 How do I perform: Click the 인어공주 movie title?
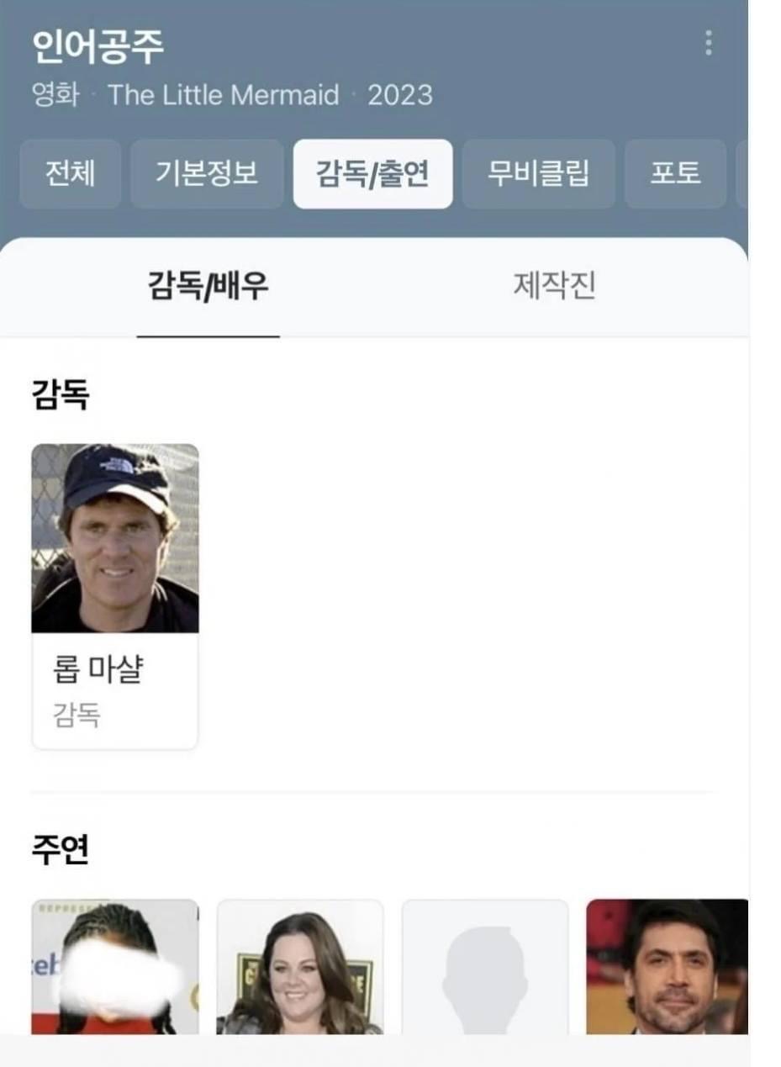click(98, 47)
